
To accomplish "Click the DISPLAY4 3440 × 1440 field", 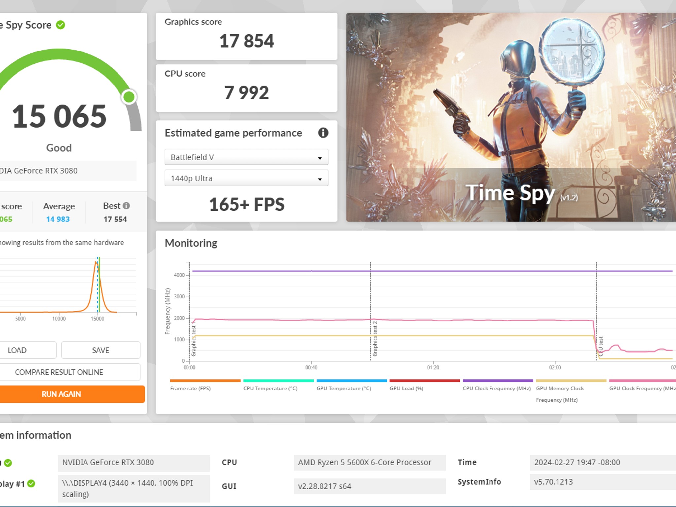I will coord(134,489).
